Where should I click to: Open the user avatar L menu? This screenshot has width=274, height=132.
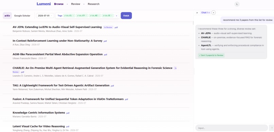coord(237,4)
